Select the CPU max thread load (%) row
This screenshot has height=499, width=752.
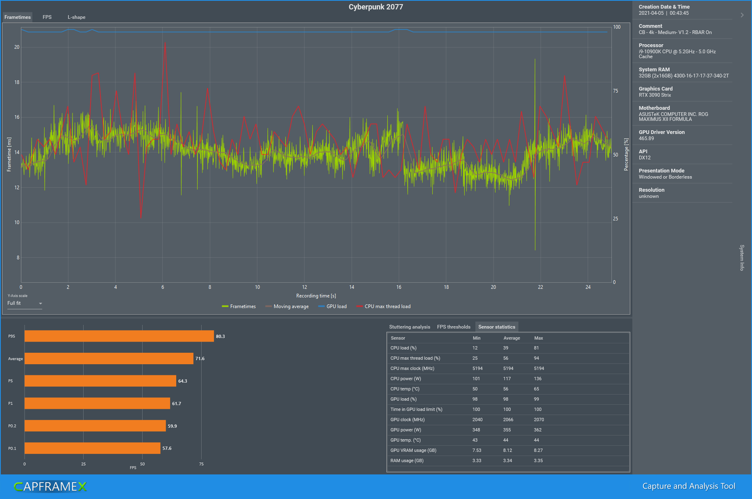coord(508,358)
